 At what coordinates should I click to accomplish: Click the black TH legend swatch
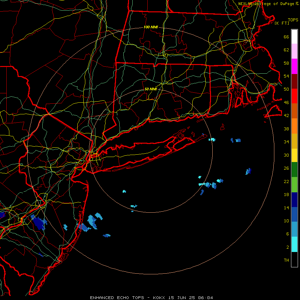(x=294, y=259)
